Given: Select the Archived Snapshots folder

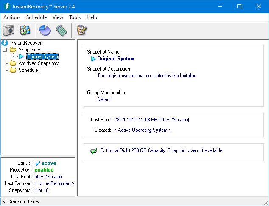Looking at the screenshot, I should click(39, 63).
